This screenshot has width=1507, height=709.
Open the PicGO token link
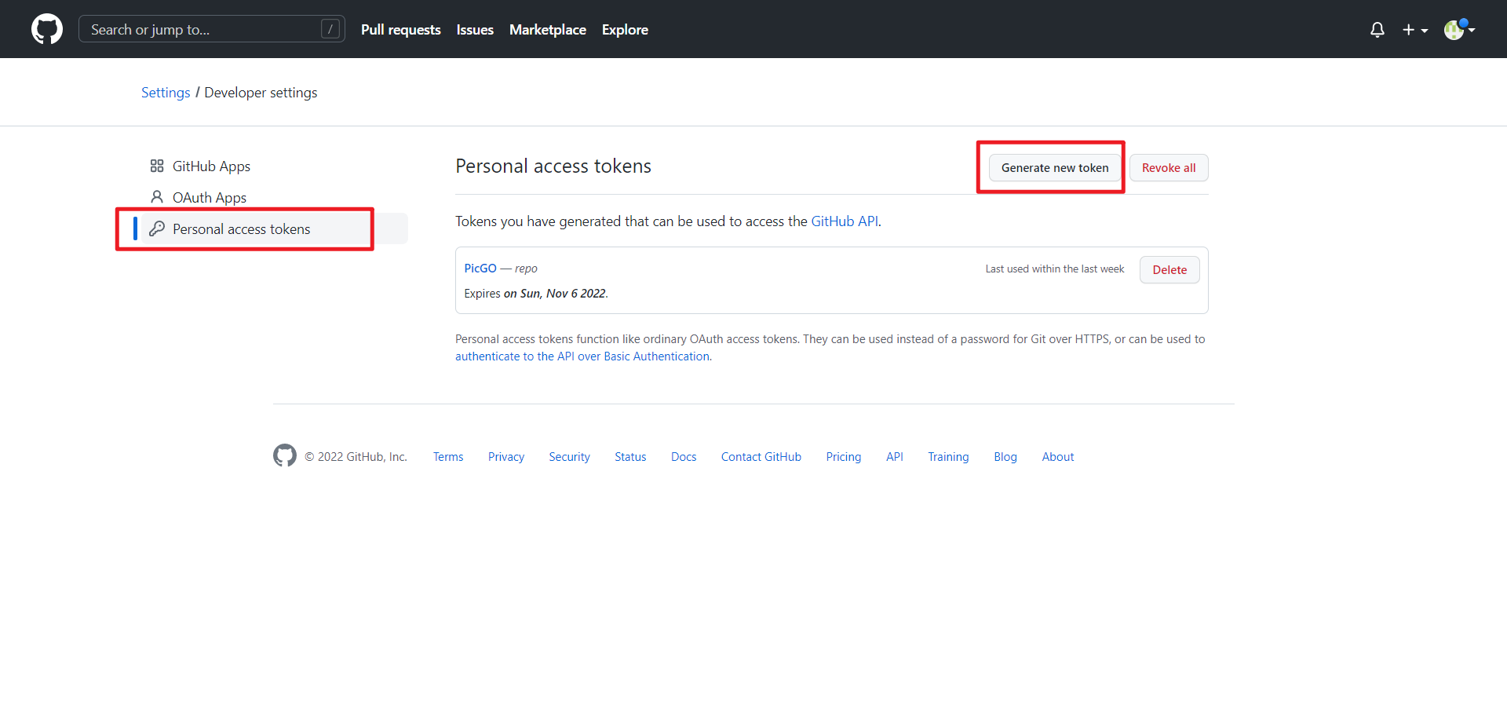tap(480, 269)
